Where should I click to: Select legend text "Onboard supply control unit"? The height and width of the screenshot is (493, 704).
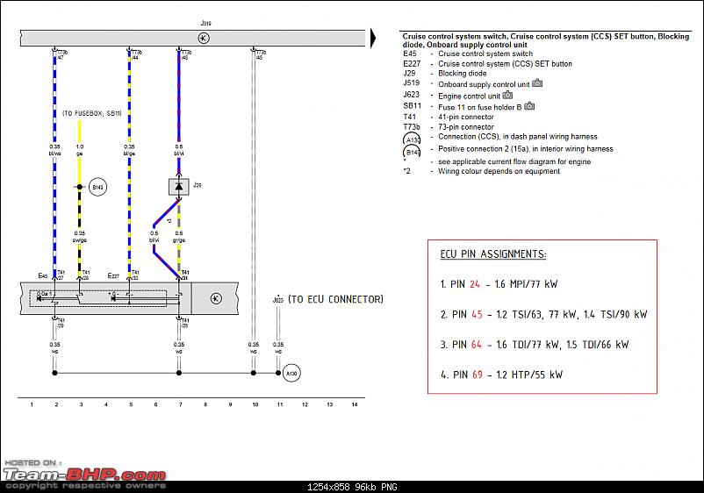(x=484, y=84)
